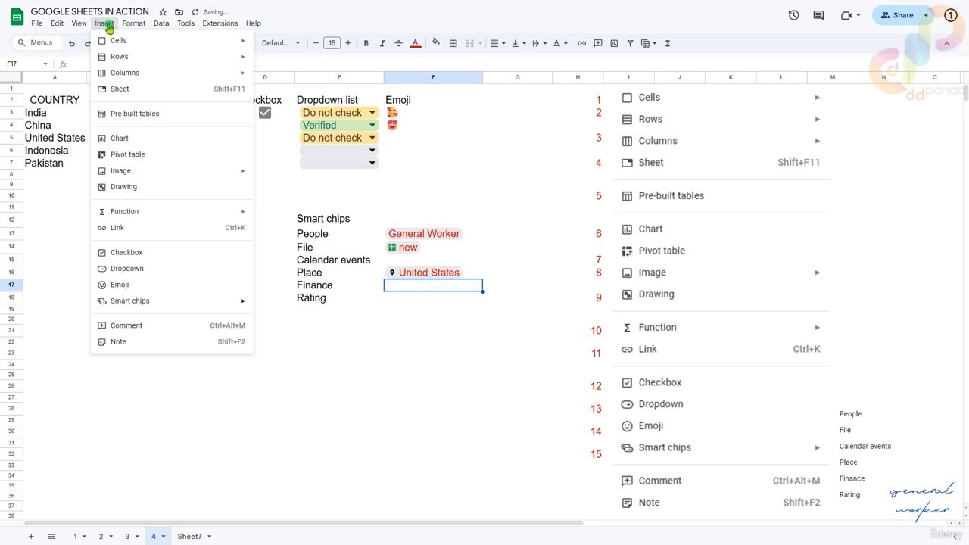Open the all sheets list icon
Image resolution: width=969 pixels, height=545 pixels.
point(51,537)
